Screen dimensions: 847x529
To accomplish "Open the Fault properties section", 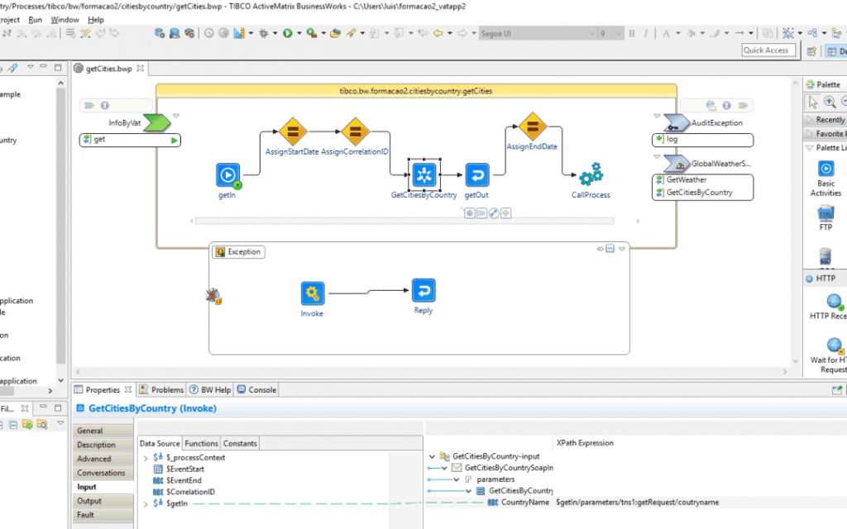I will (103, 515).
